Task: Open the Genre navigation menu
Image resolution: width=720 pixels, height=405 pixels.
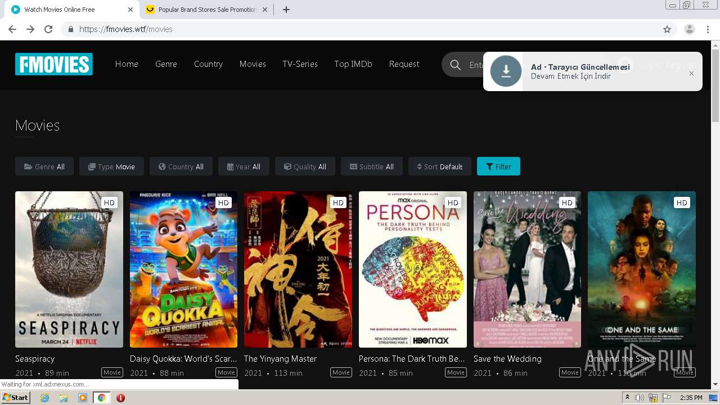Action: (166, 64)
